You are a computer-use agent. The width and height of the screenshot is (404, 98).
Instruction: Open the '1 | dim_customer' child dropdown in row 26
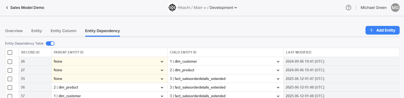point(225,62)
